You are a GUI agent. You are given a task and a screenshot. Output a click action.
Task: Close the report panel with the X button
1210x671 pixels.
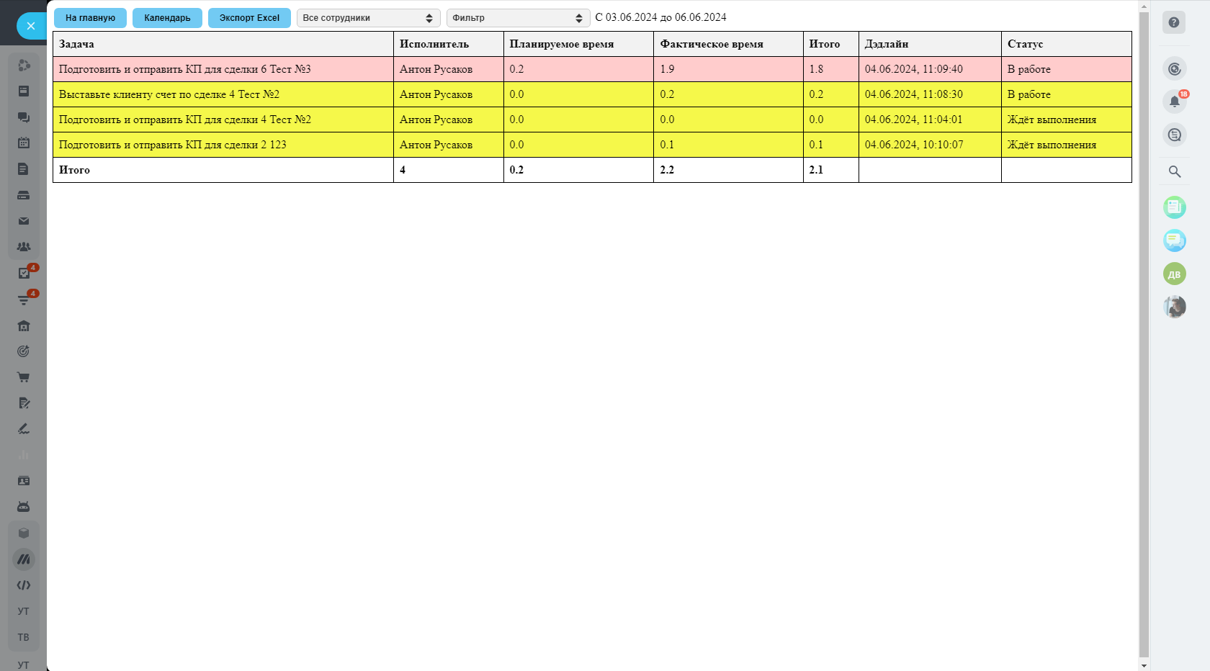31,26
